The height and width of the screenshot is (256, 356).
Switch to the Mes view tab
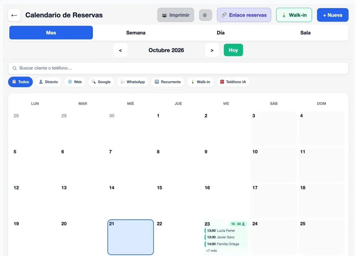coord(51,32)
